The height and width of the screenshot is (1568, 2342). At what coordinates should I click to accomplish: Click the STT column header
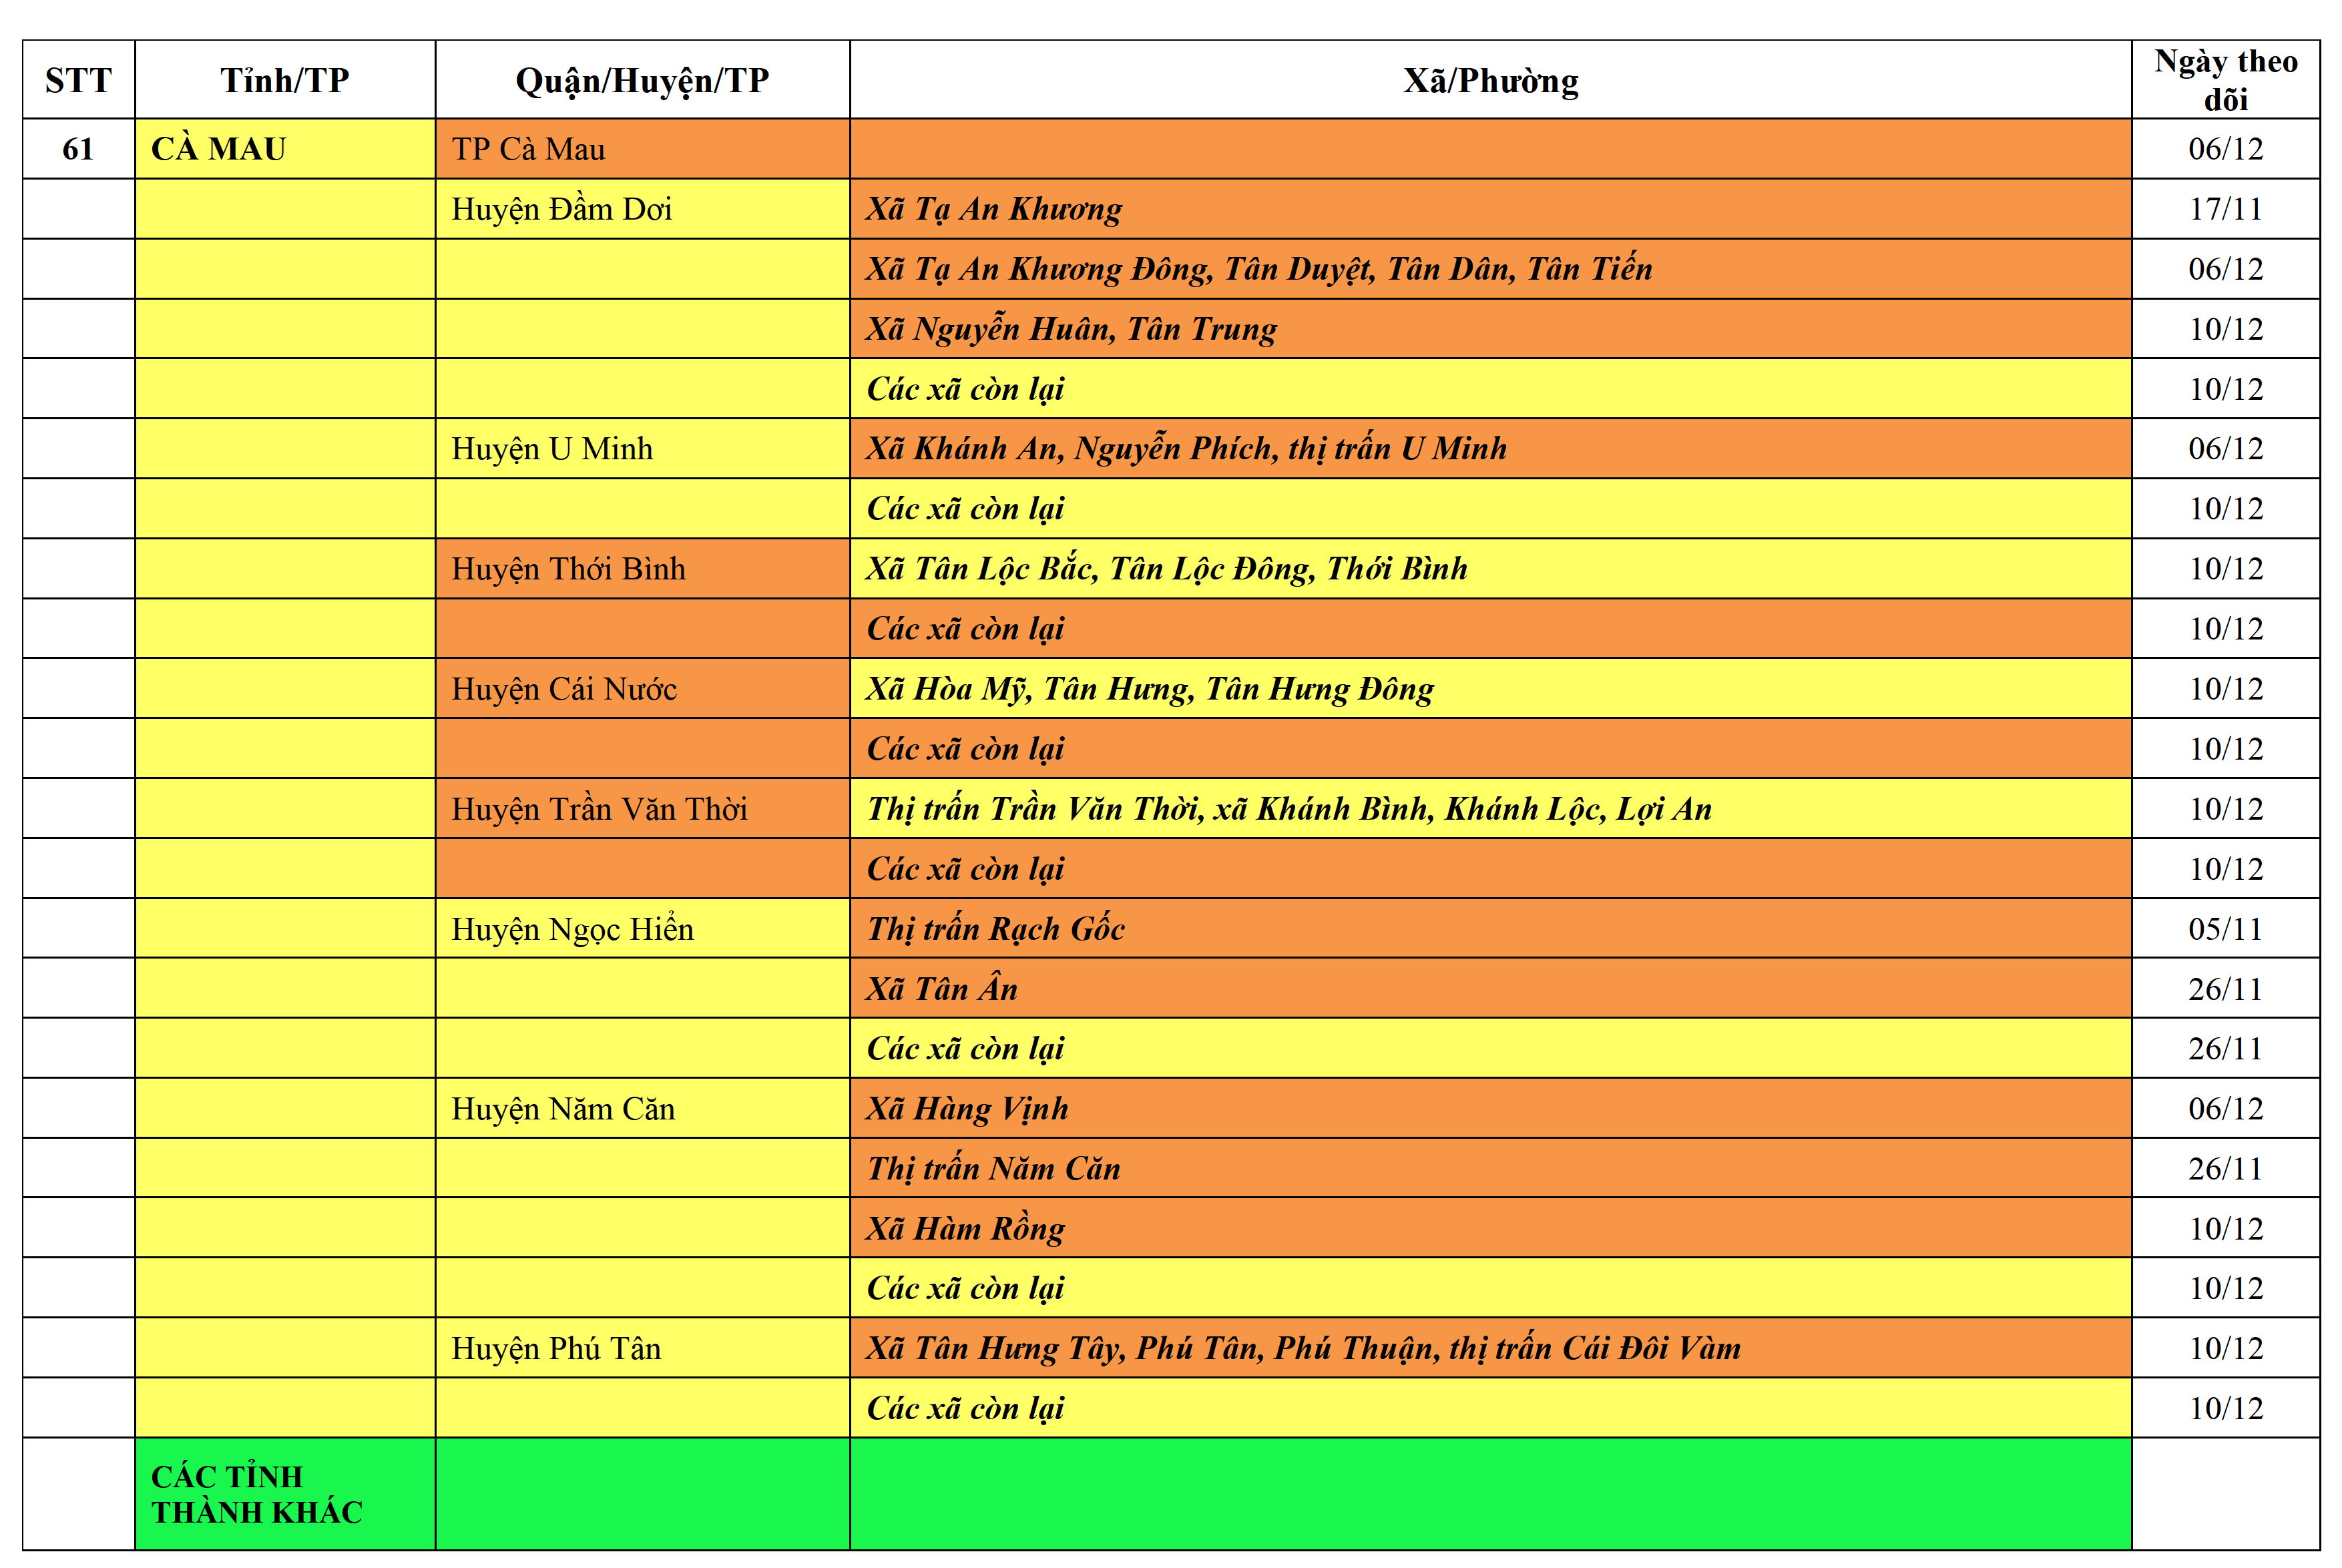pos(78,80)
